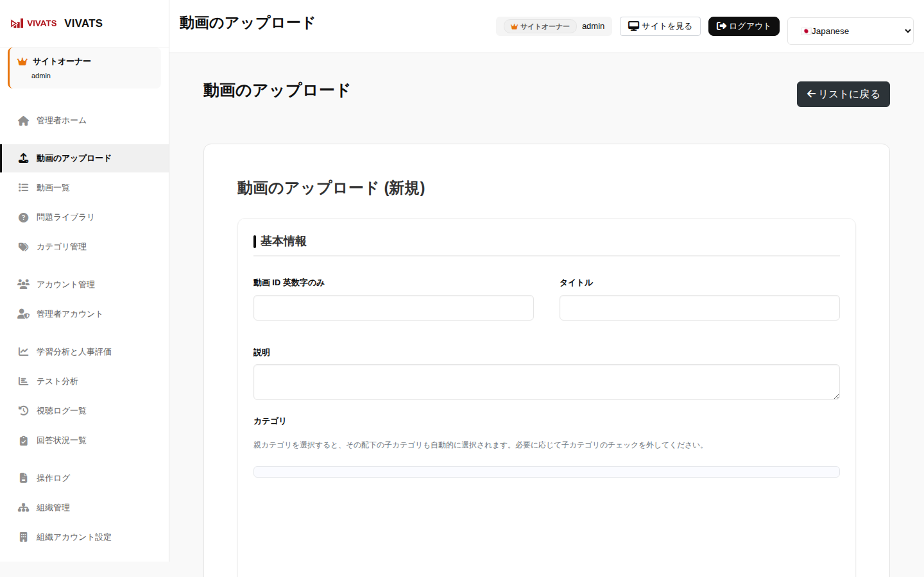Click the admin name in the header

tap(593, 26)
